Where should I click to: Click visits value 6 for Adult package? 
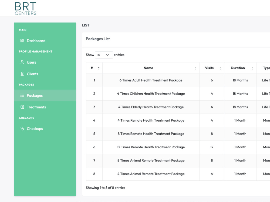point(212,80)
